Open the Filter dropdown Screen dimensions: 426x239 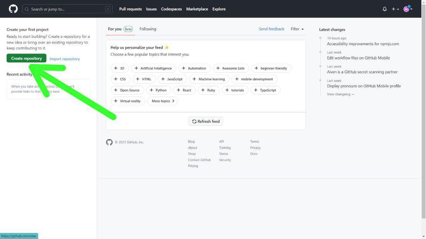pos(297,29)
